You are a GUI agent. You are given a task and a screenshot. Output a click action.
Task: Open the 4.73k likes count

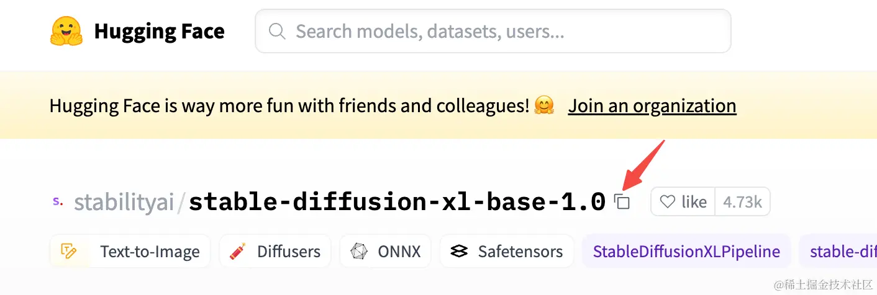(x=742, y=202)
